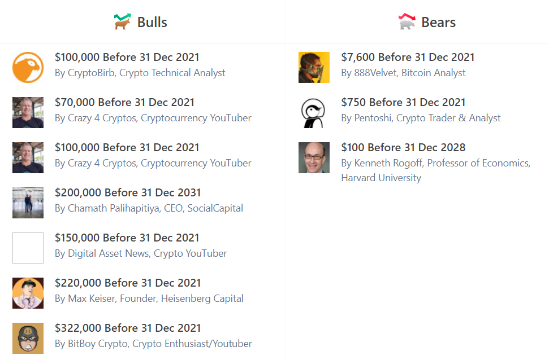
Task: Select BitBoy Crypto's masked face avatar
Action: pos(28,339)
